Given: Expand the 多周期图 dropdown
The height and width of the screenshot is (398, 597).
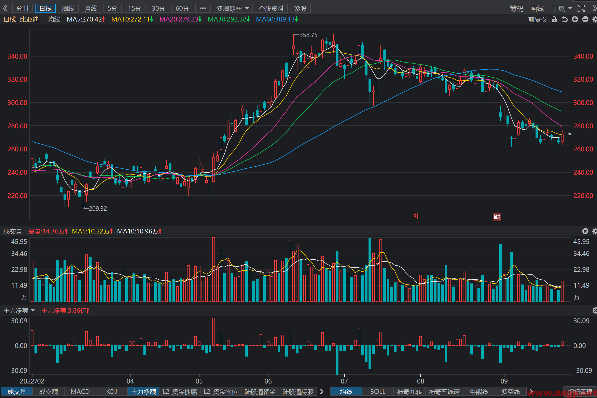Looking at the screenshot, I should pos(233,9).
